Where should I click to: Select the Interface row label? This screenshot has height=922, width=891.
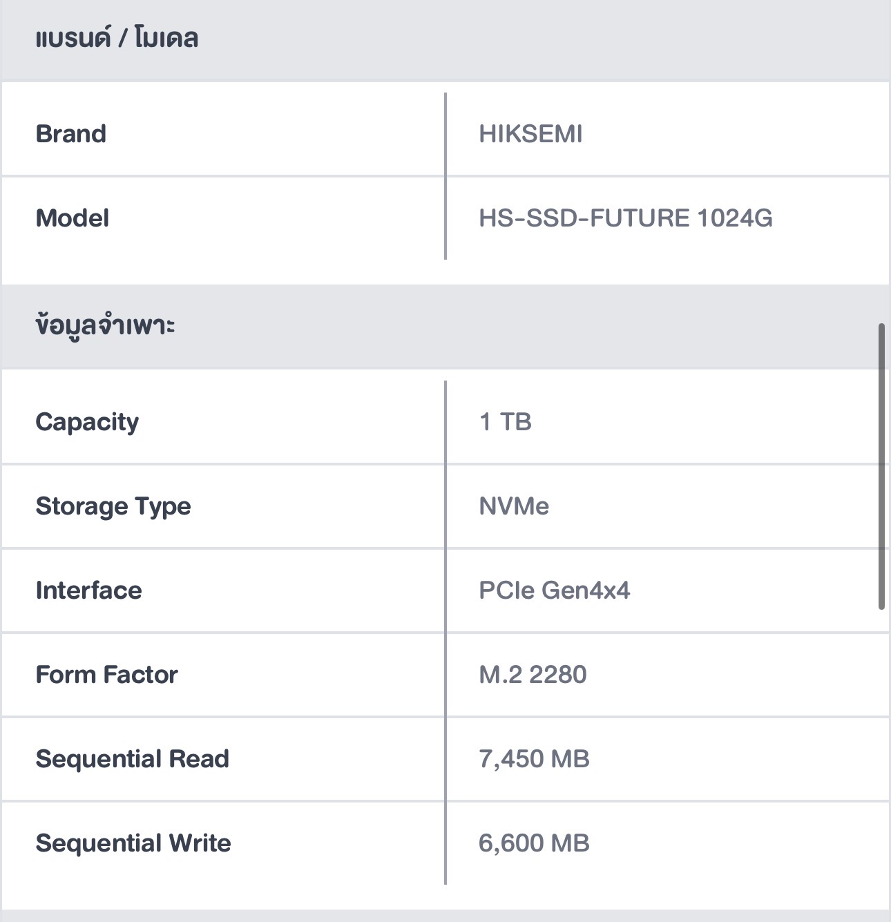[88, 590]
